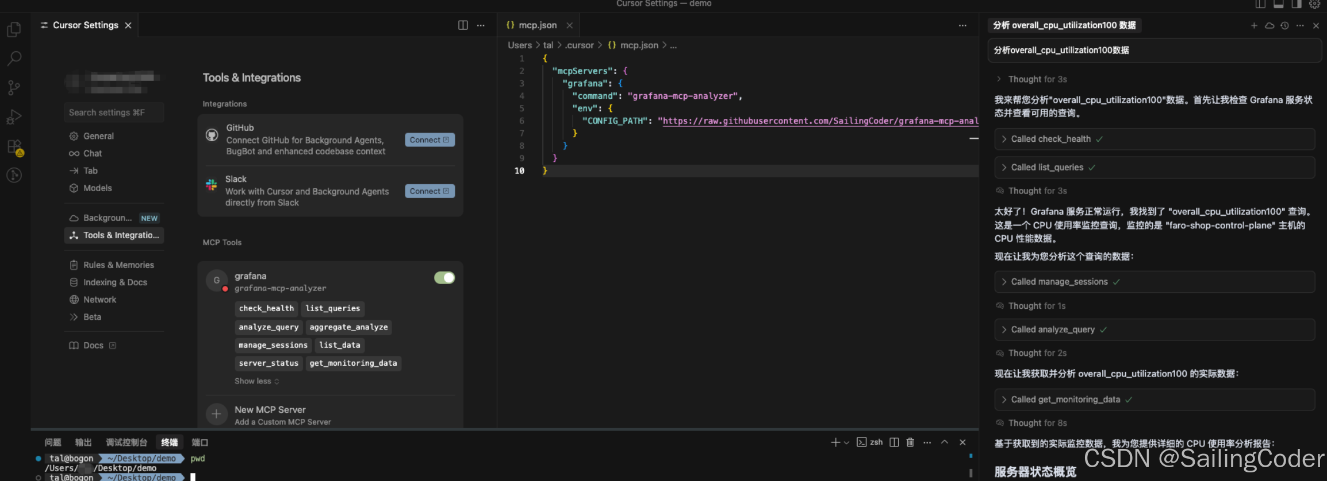The image size is (1327, 481).
Task: Click the 分析overall_cpu_utilization100数据 message box
Action: click(x=1155, y=51)
